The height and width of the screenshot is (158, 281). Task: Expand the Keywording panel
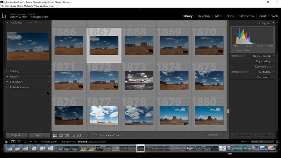[274, 61]
